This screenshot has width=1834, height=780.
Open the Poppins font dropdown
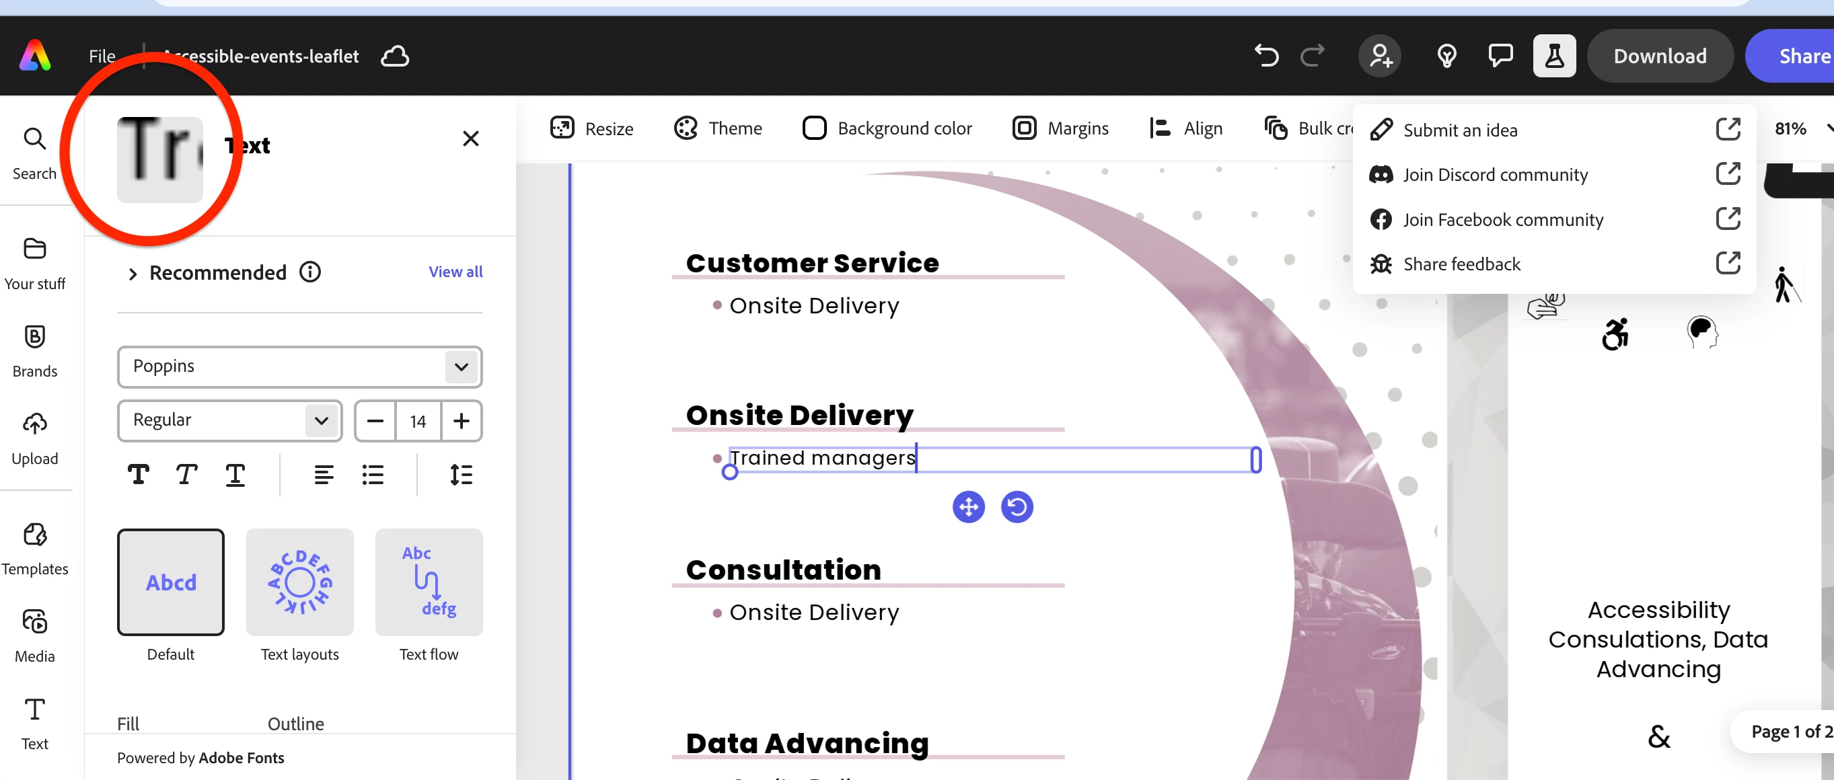[x=299, y=366]
